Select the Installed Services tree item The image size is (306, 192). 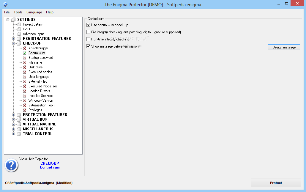tap(41, 96)
